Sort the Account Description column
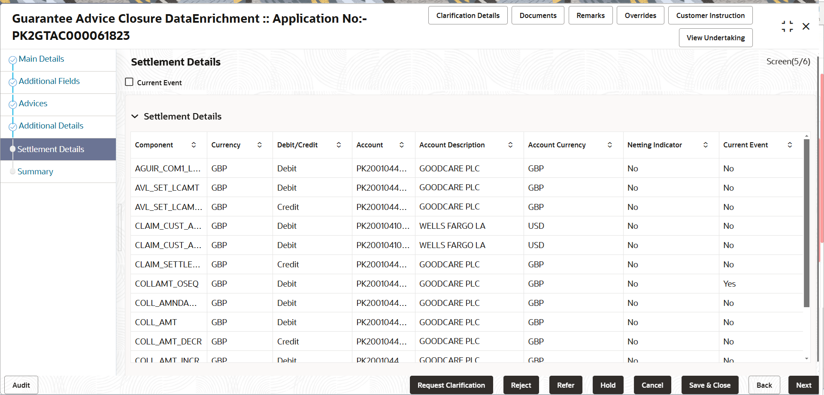Screen dimensions: 824x395 (511, 145)
